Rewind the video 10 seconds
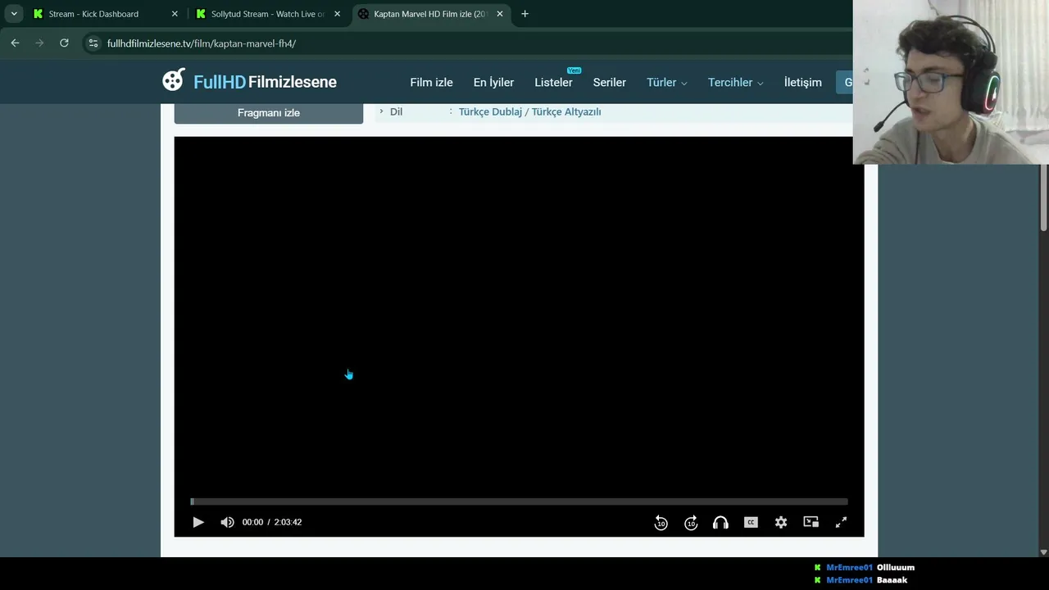Image resolution: width=1049 pixels, height=590 pixels. (661, 523)
